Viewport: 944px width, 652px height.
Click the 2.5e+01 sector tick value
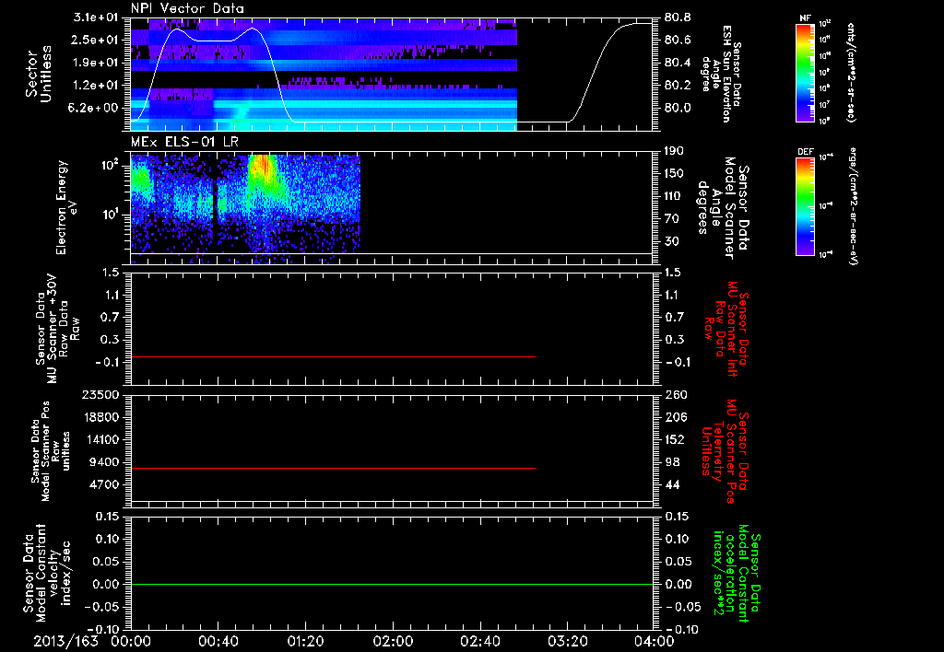point(95,40)
